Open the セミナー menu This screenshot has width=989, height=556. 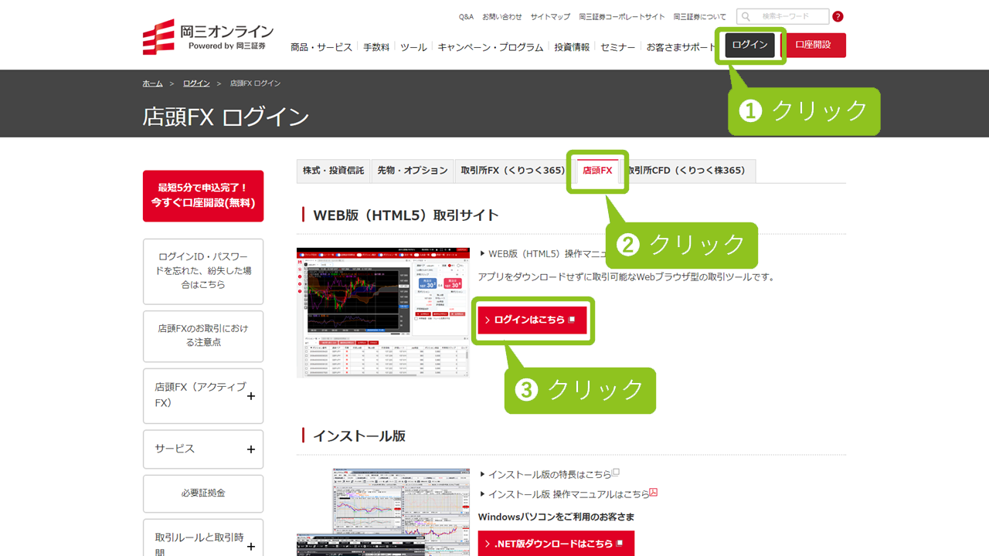click(618, 47)
